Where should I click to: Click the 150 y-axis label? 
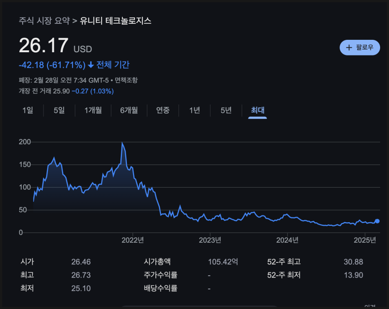25,165
